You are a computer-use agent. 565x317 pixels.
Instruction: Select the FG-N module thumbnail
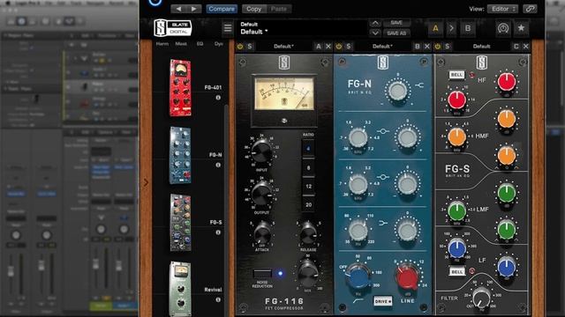coord(180,155)
